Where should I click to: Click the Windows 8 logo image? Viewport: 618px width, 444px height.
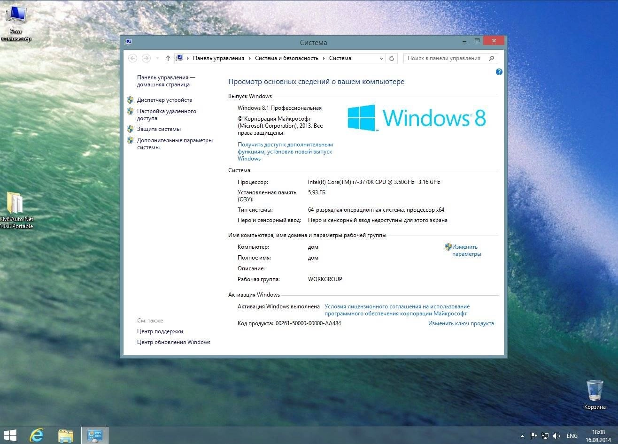417,117
